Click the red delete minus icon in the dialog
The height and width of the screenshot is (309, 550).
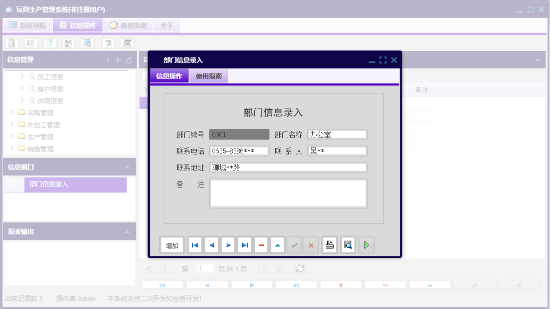(261, 244)
